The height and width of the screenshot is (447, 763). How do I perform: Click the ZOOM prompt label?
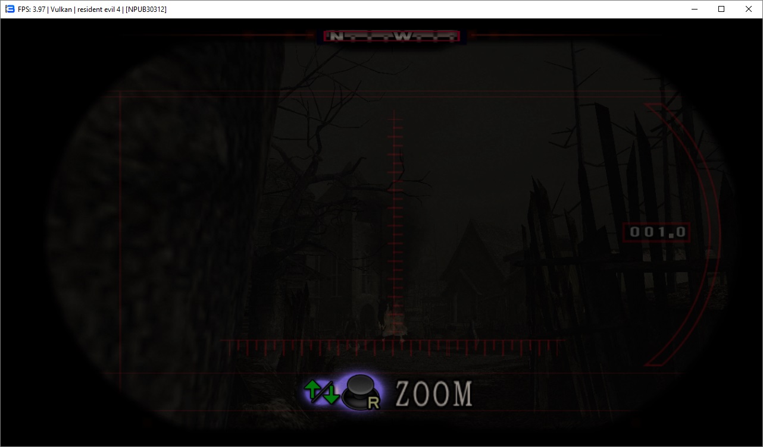click(x=434, y=394)
